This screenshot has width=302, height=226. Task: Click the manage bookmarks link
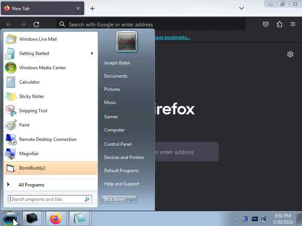point(172,37)
